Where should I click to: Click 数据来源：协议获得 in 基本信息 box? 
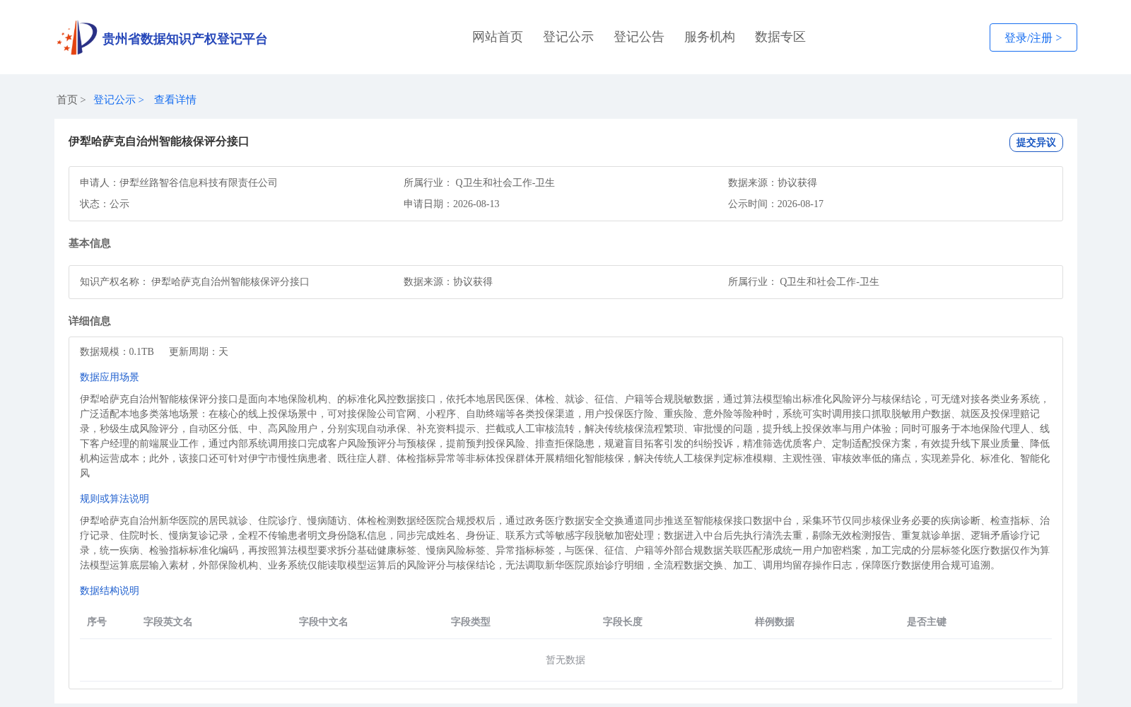pyautogui.click(x=448, y=281)
